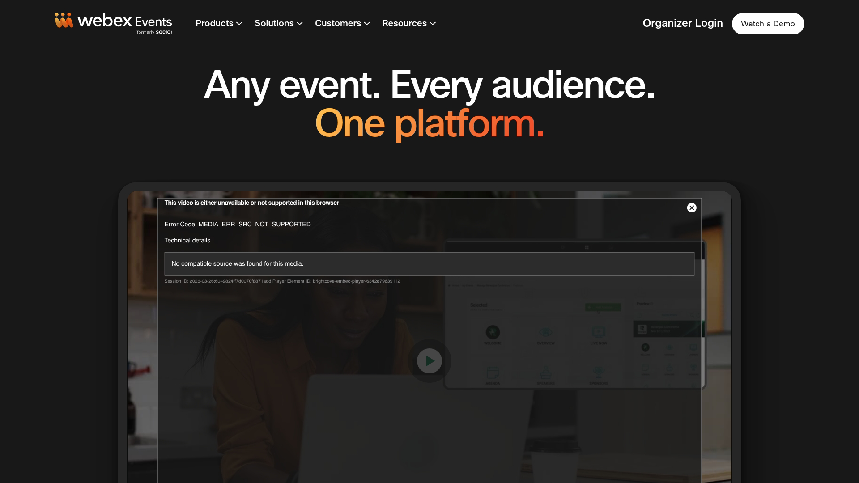859x483 pixels.
Task: Close the video error message
Action: coord(692,208)
